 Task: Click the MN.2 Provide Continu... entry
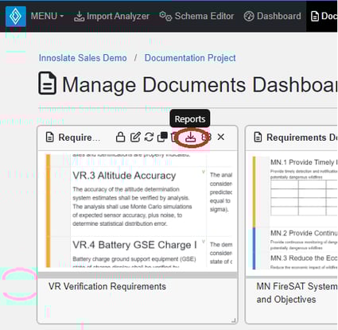point(304,233)
